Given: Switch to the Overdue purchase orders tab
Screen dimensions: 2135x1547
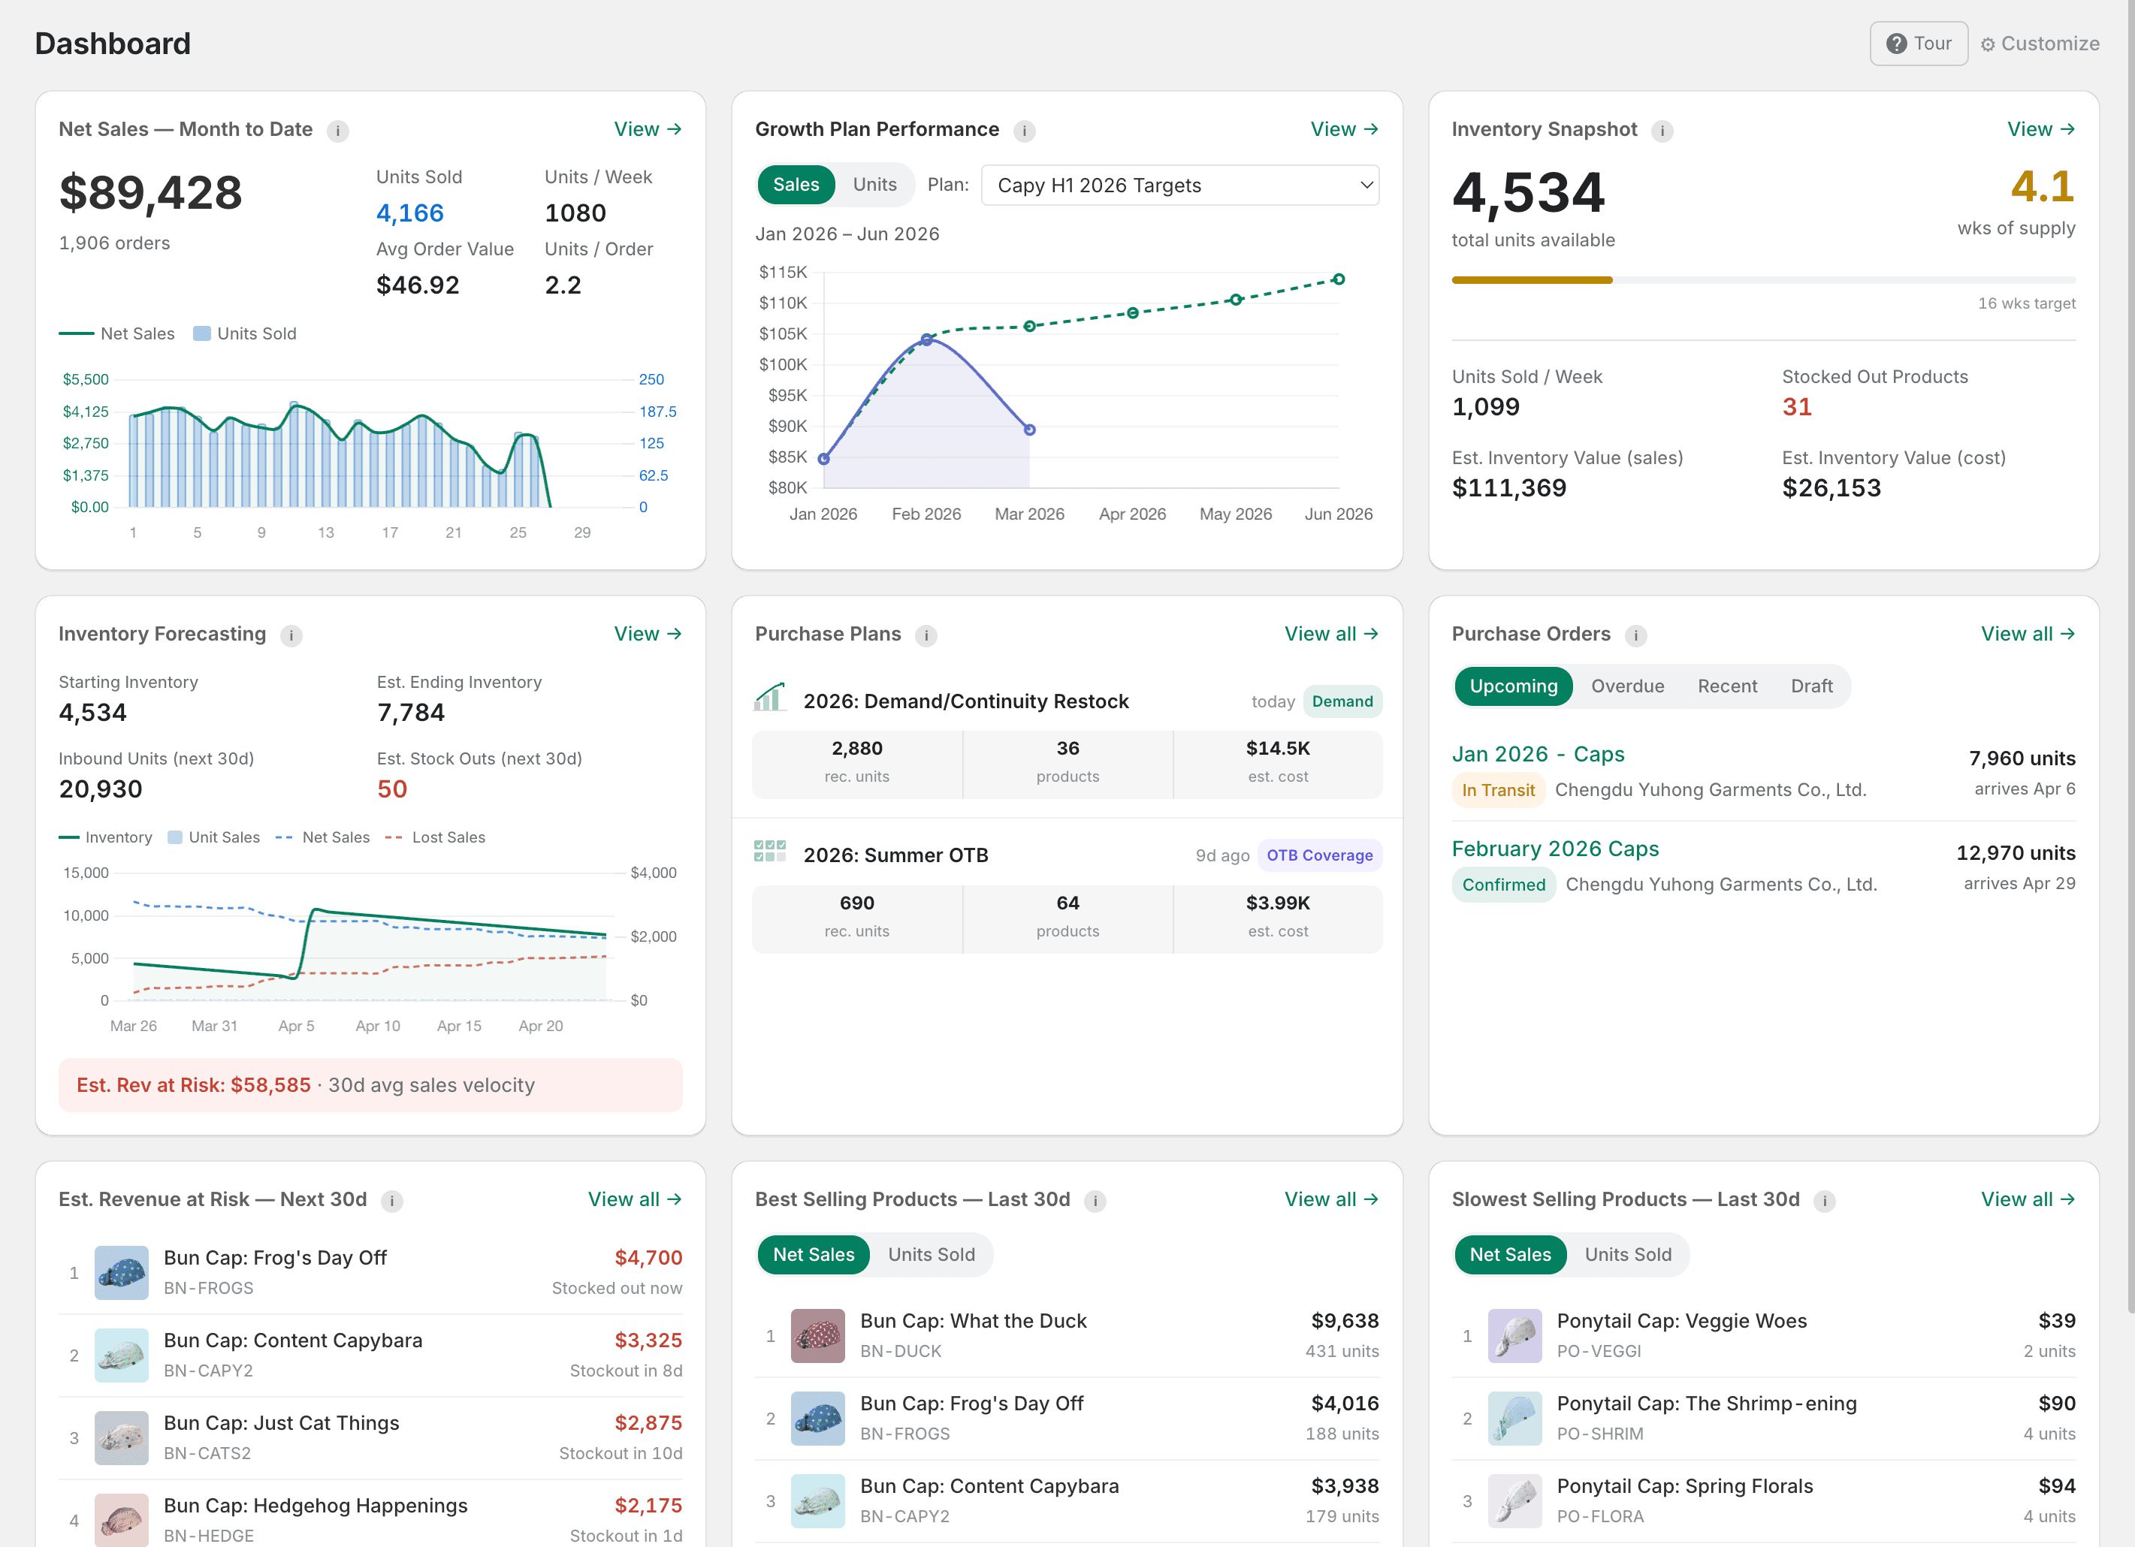Looking at the screenshot, I should (1628, 686).
